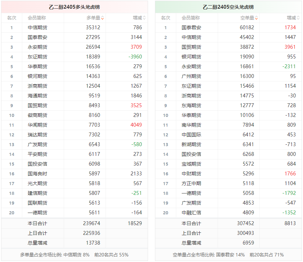Select 东证期货 in long ranking
303x262 pixels.
pyautogui.click(x=37, y=57)
